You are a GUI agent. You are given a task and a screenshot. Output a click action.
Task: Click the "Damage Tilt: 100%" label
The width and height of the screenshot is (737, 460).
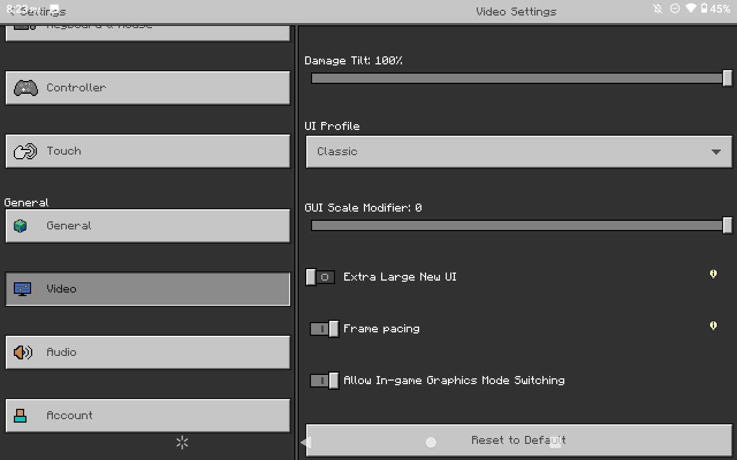coord(354,60)
